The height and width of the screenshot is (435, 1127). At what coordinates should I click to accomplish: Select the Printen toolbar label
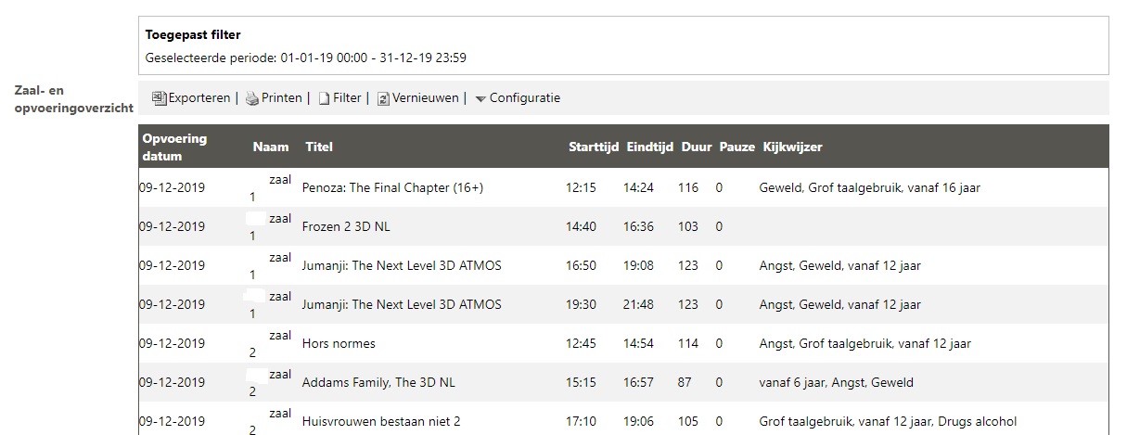click(282, 97)
